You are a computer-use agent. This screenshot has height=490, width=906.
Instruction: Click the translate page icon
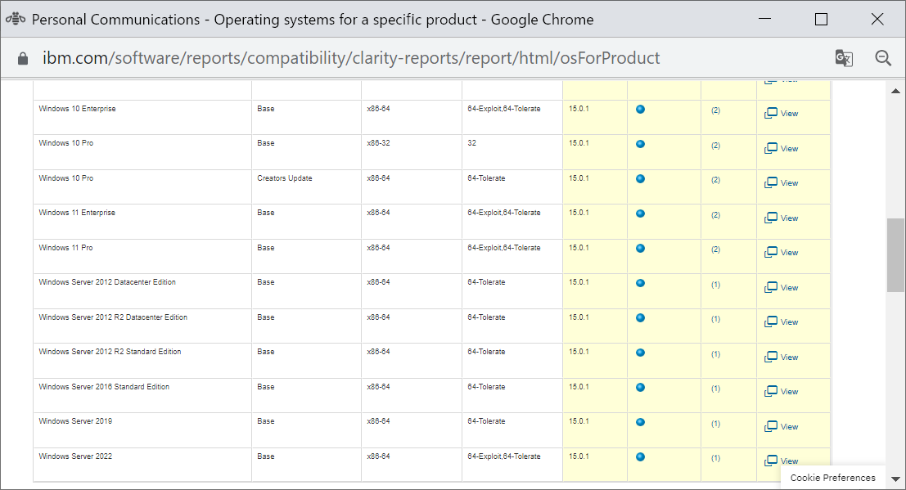844,58
